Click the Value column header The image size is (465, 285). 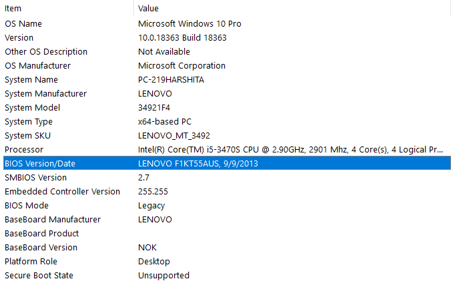point(148,8)
